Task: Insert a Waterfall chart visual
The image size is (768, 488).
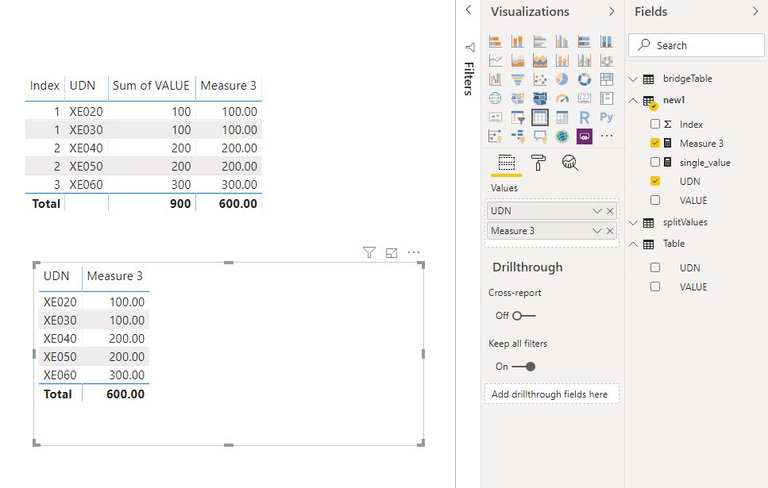Action: [495, 79]
